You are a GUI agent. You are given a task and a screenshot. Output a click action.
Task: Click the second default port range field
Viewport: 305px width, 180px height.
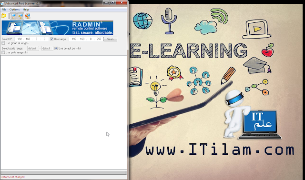coord(47,49)
